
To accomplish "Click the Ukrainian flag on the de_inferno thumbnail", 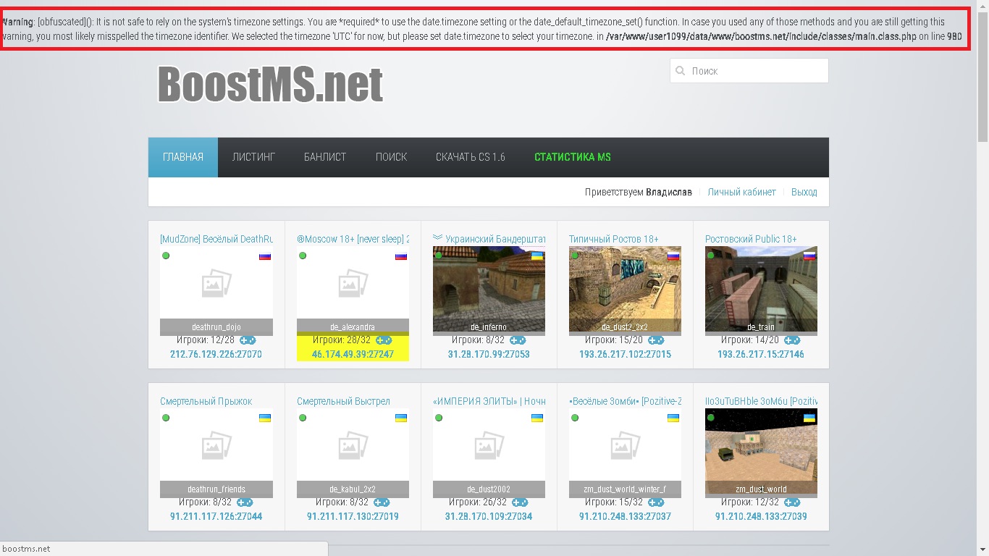I will click(x=537, y=256).
